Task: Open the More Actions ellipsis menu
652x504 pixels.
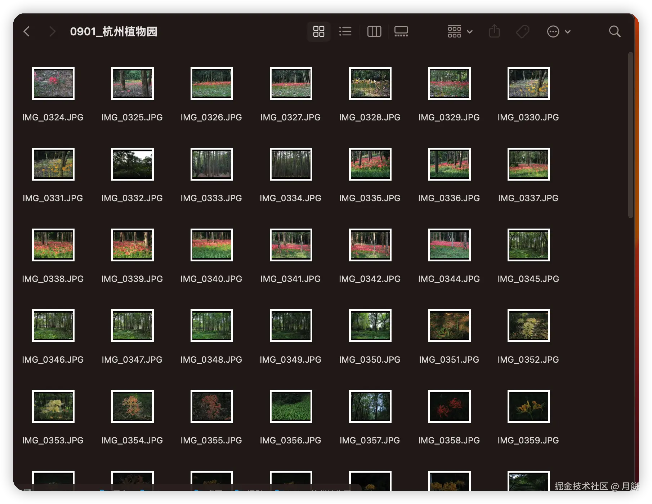Action: click(559, 32)
